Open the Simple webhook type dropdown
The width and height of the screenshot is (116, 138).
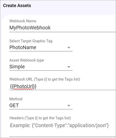click(41, 67)
